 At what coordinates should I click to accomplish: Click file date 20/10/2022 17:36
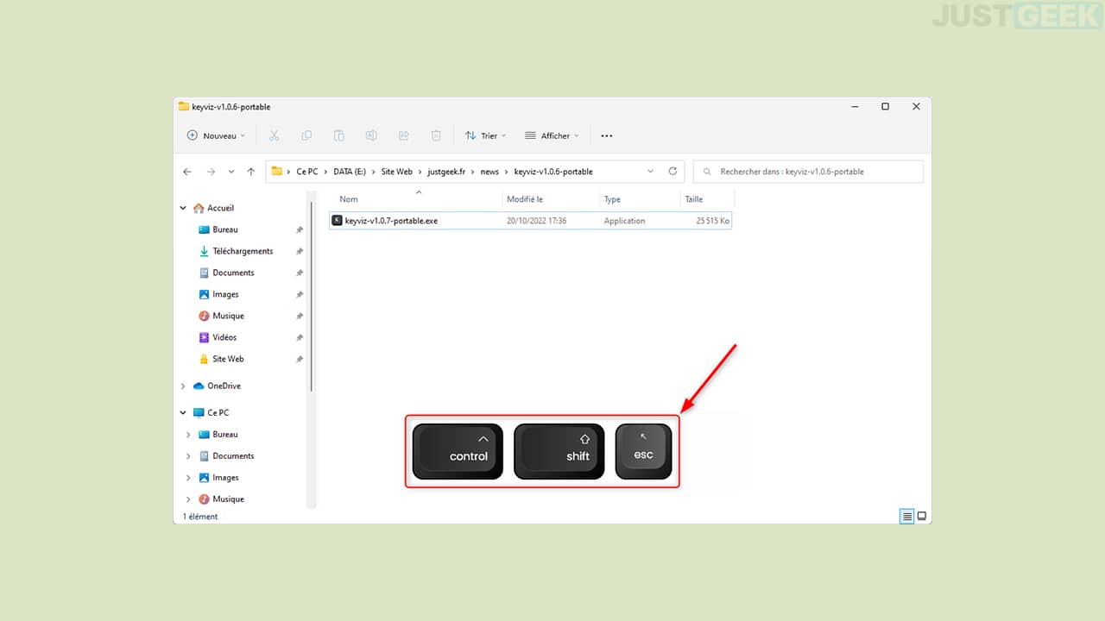click(x=537, y=221)
